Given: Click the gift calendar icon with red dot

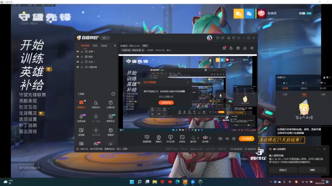Looking at the screenshot, I should (224, 48).
